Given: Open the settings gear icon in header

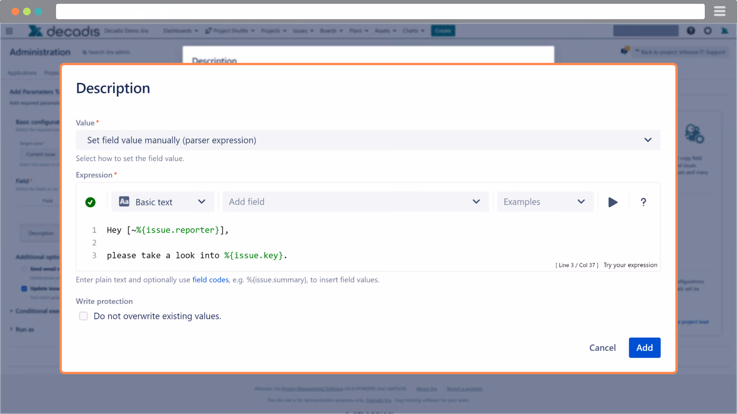Looking at the screenshot, I should [707, 31].
